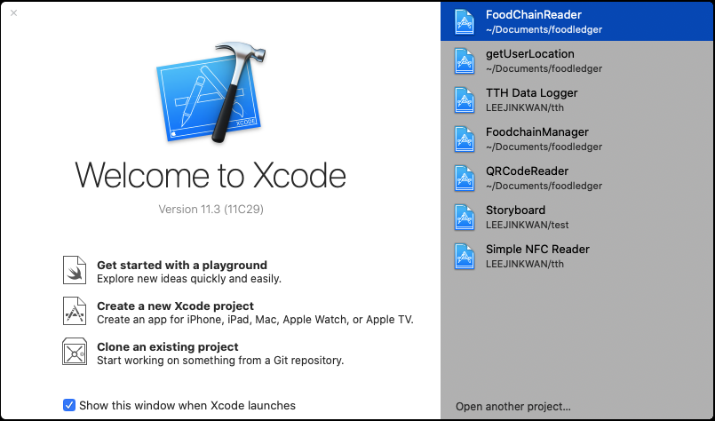Click the TTH Data Logger project icon

click(x=465, y=99)
